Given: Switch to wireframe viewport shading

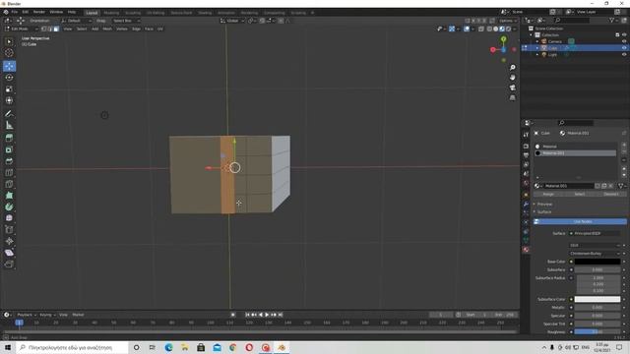Looking at the screenshot, I should coord(489,29).
